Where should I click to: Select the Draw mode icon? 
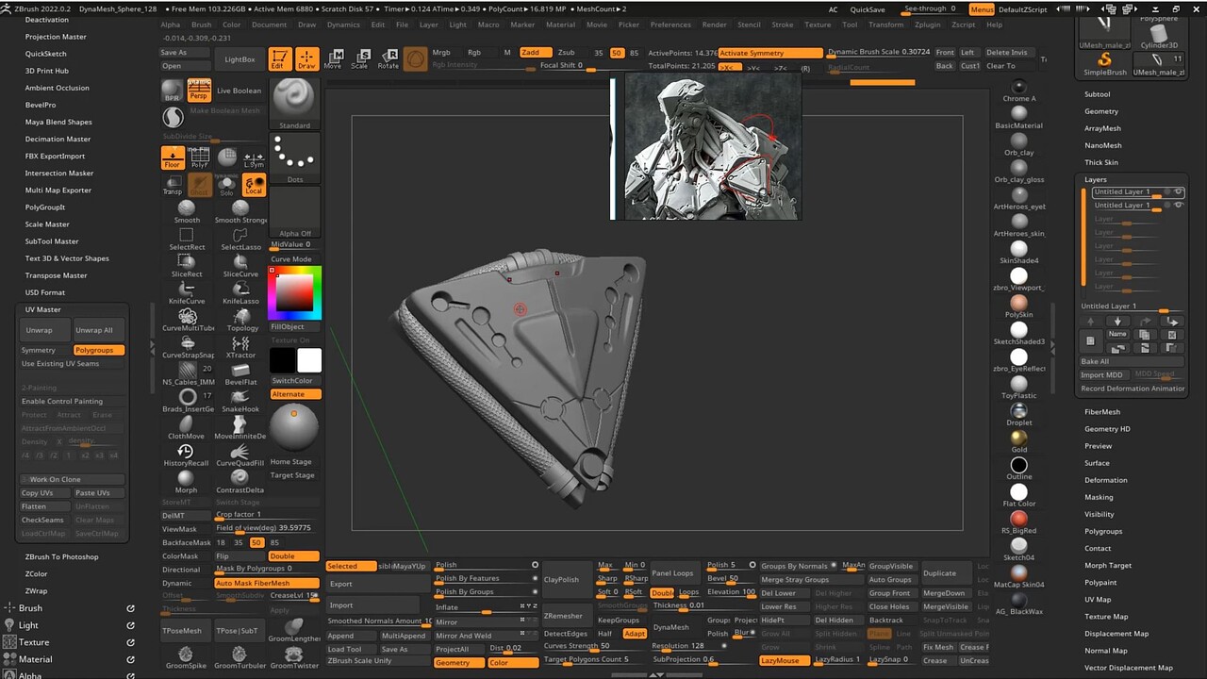click(307, 58)
